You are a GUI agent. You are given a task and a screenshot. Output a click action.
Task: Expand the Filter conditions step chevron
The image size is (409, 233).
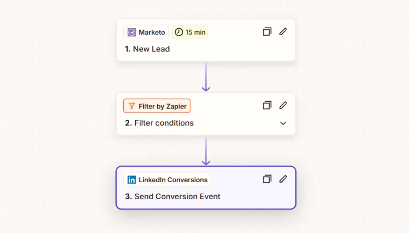click(x=283, y=123)
